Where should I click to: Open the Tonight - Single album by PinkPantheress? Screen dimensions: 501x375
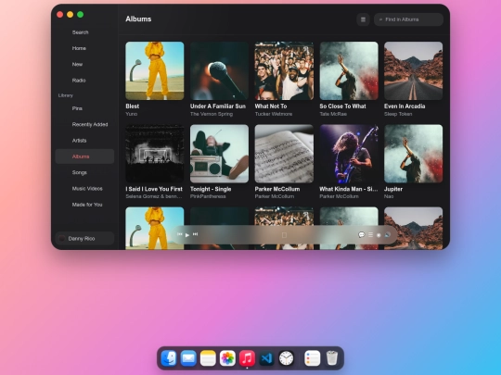[219, 154]
